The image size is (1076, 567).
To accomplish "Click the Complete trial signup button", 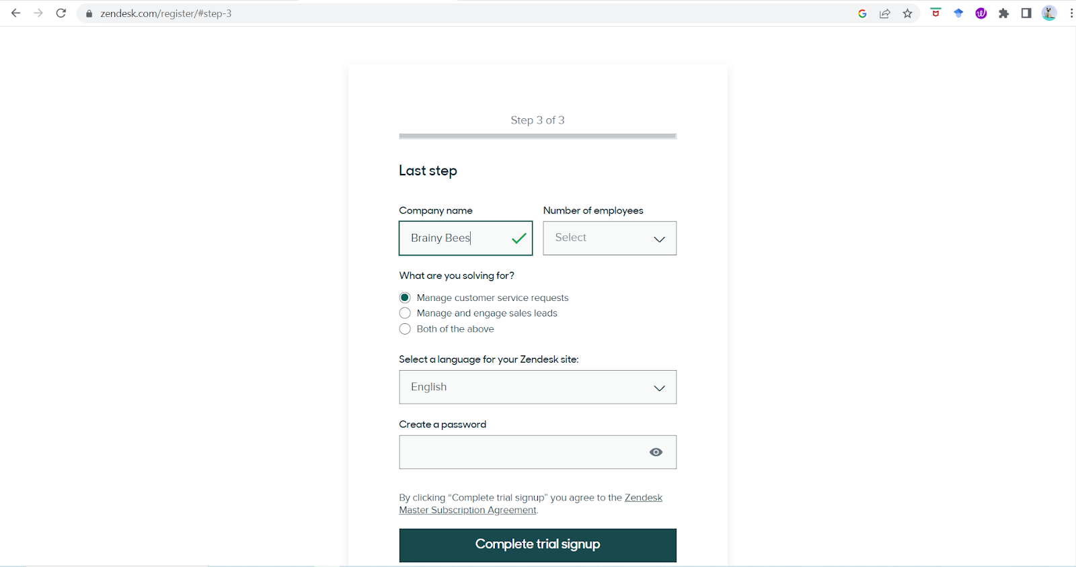I will click(x=537, y=545).
